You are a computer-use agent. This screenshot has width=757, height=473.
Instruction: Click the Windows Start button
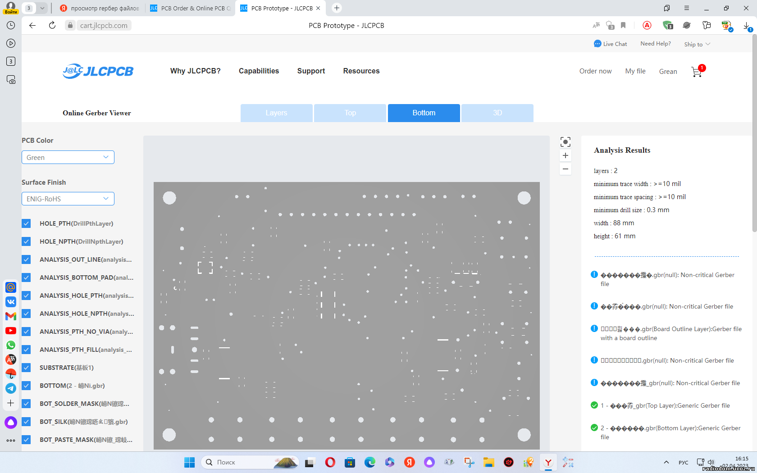tap(190, 462)
